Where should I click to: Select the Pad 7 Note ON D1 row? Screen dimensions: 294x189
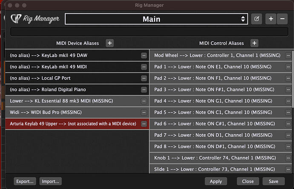pyautogui.click(x=221, y=135)
